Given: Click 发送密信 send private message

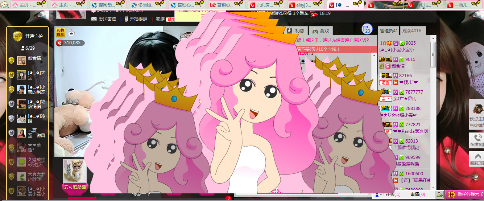Looking at the screenshot, I should click(104, 19).
